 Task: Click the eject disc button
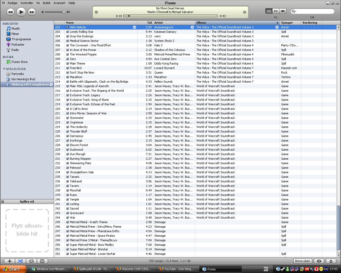pos(331,261)
